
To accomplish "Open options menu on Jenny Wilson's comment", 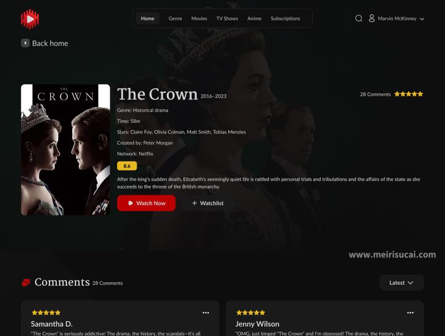I will (410, 313).
